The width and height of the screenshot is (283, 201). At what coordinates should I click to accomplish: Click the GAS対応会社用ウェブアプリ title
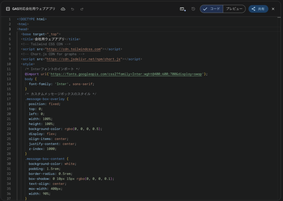point(34,9)
